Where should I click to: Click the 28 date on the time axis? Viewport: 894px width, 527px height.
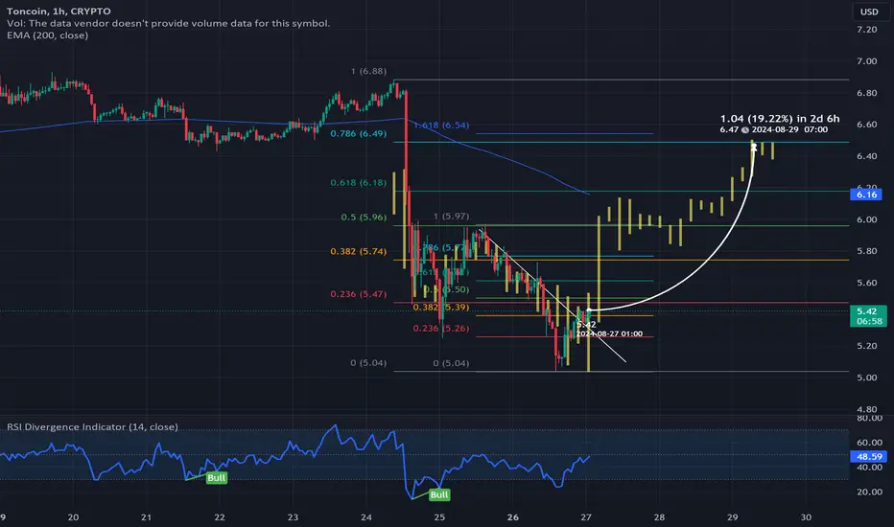659,517
